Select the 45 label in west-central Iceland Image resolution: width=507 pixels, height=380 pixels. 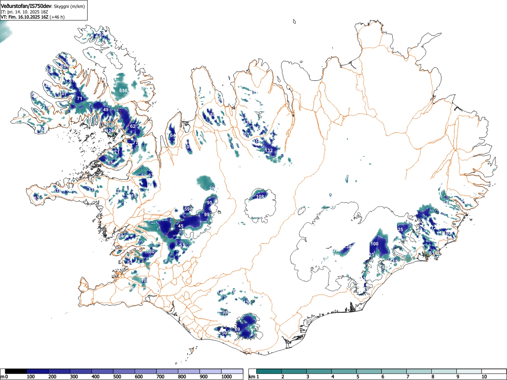pos(181,226)
